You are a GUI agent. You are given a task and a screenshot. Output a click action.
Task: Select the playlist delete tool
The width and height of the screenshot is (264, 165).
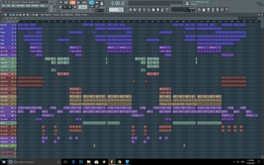(x=17, y=15)
